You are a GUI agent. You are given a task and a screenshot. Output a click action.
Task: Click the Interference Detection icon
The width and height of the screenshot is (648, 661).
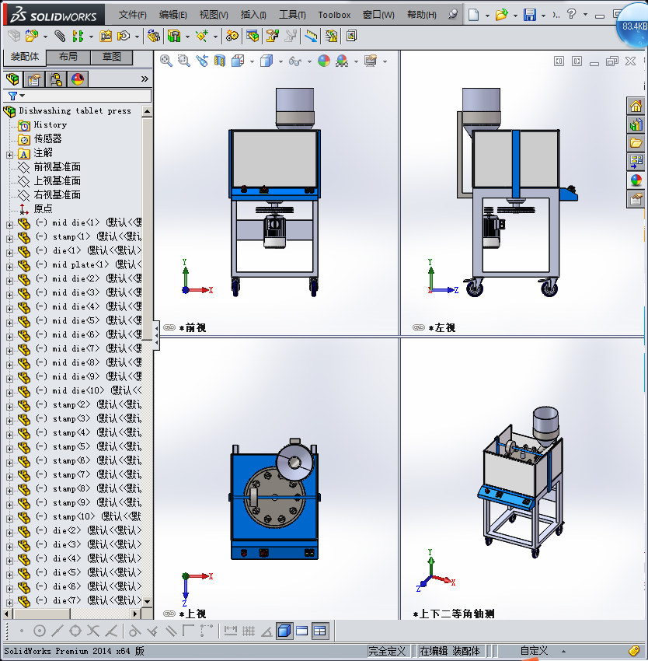[x=311, y=37]
